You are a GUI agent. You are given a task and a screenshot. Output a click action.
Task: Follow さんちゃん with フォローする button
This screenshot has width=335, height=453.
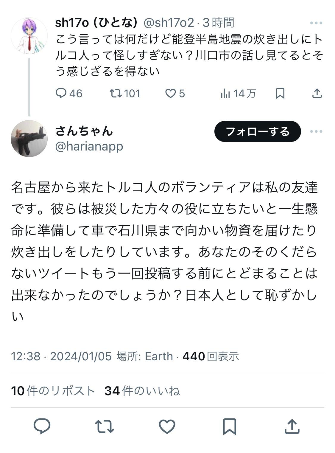(258, 131)
